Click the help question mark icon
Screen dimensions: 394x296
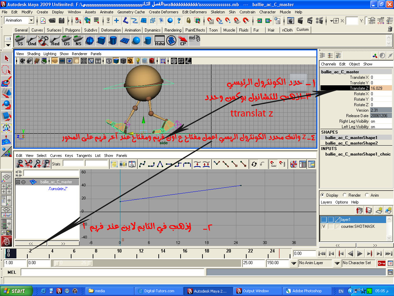point(179,21)
